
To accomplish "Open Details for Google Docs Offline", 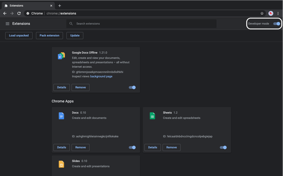I will (61, 88).
